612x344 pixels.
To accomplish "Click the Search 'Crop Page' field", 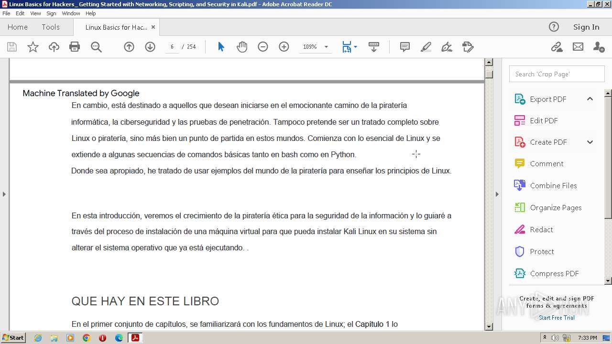I will point(557,74).
